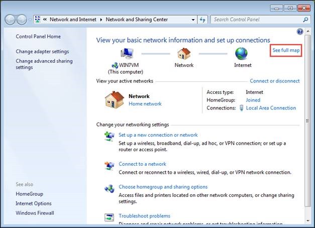Click the Set up a new connection icon
The height and width of the screenshot is (228, 315).
110,137
